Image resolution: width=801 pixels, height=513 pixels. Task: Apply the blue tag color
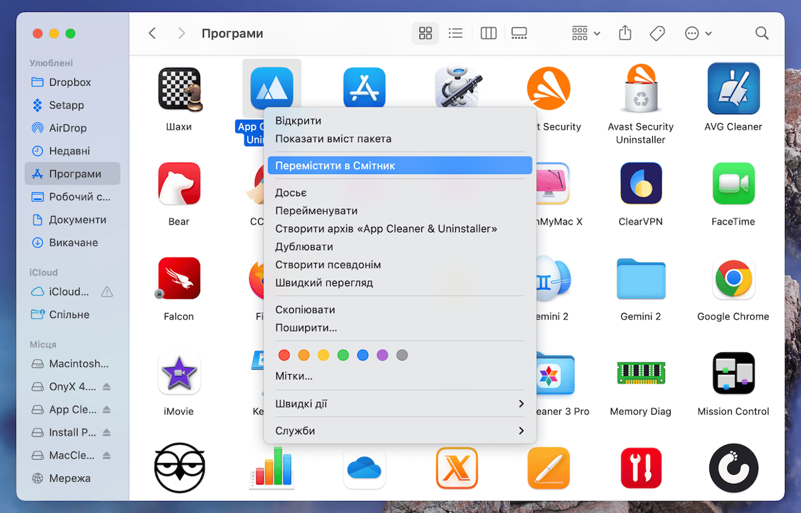coord(362,355)
